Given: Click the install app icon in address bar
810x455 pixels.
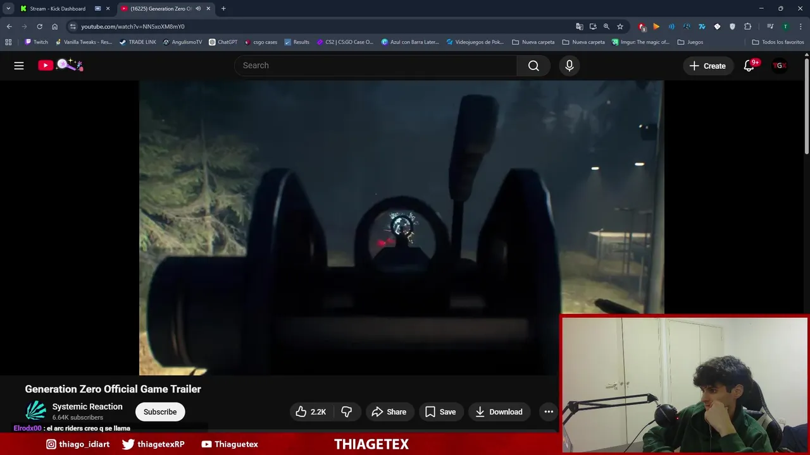Looking at the screenshot, I should click(x=593, y=27).
